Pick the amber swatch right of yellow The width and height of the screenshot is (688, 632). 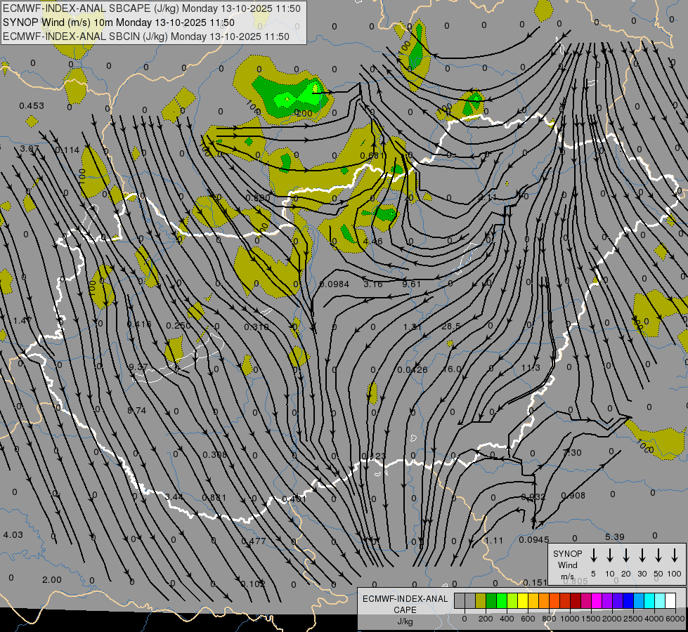coord(533,601)
